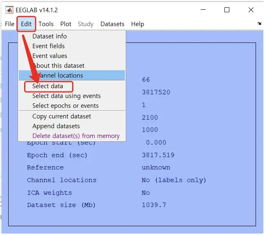Click Select data in Edit menu

coord(48,86)
